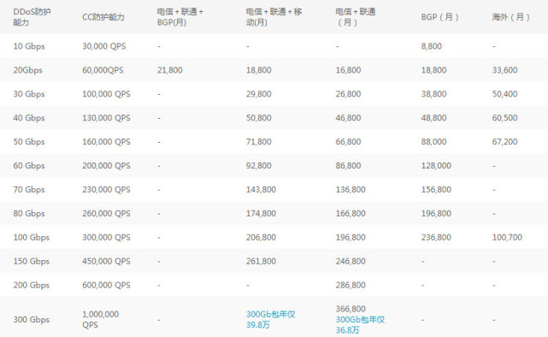Click the 71,800 price cell
Screen dimensions: 548x337
(259, 142)
